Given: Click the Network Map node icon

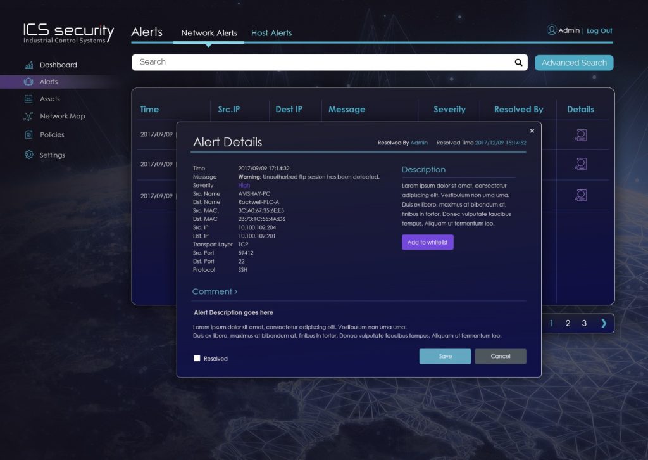Looking at the screenshot, I should 28,117.
